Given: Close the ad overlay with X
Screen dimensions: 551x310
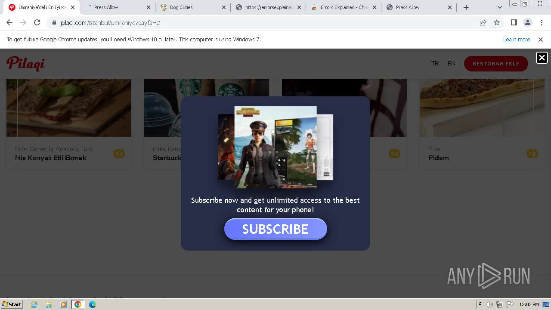Looking at the screenshot, I should coord(542,57).
